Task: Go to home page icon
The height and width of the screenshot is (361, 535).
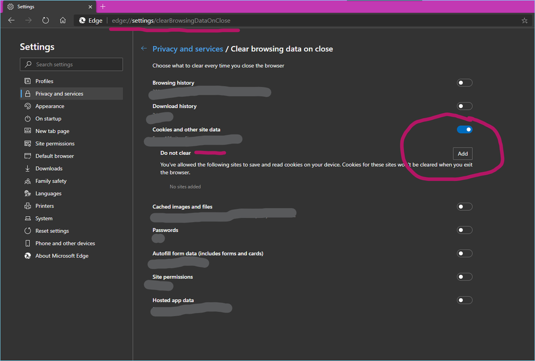Action: (63, 20)
